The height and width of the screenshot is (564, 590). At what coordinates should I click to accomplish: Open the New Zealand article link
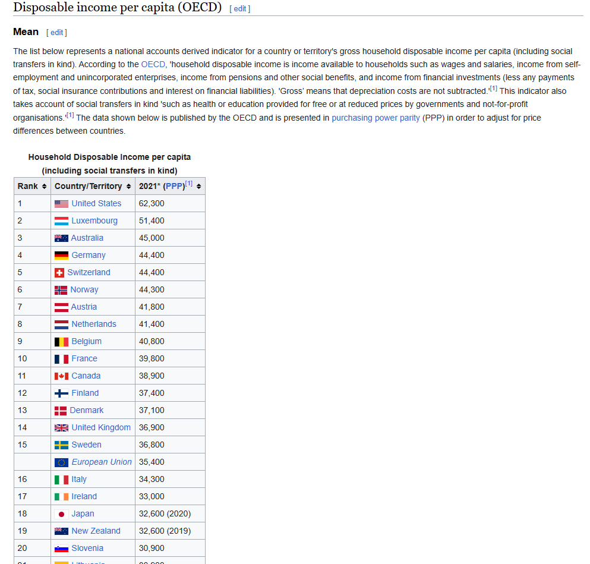click(96, 531)
